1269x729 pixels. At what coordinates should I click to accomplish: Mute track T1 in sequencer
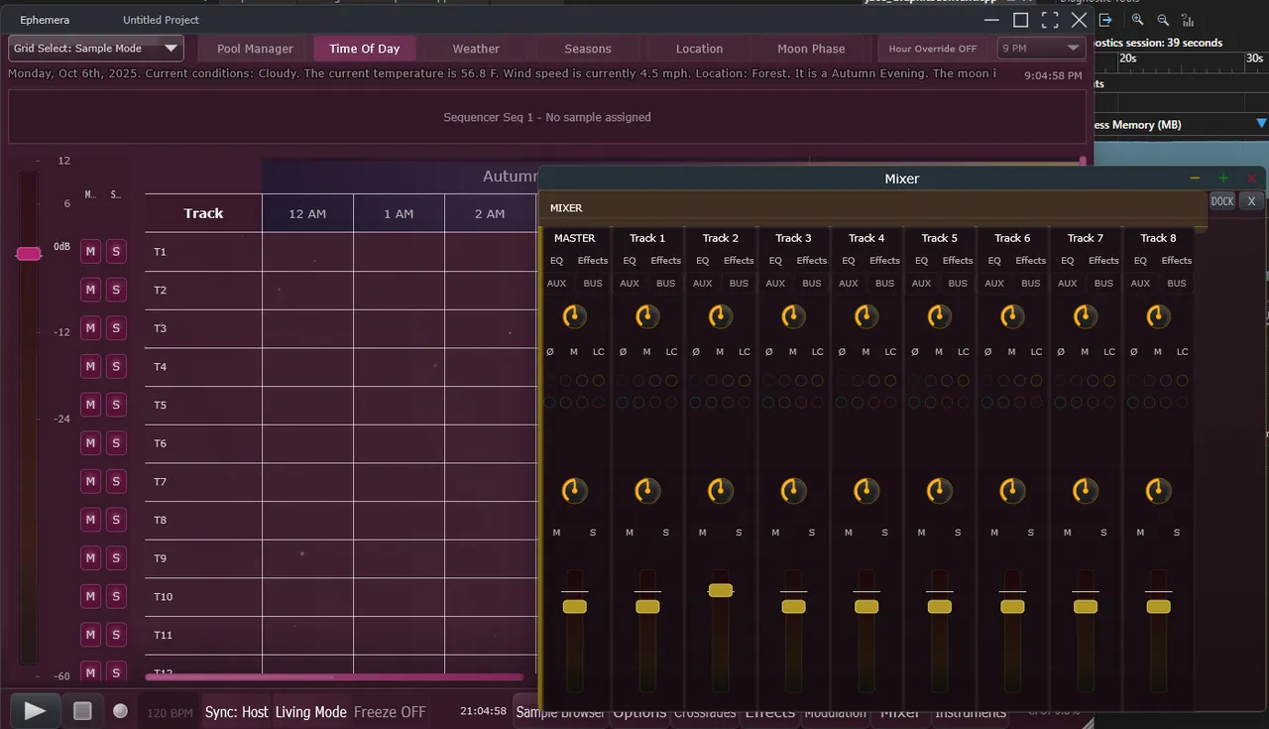click(x=90, y=252)
